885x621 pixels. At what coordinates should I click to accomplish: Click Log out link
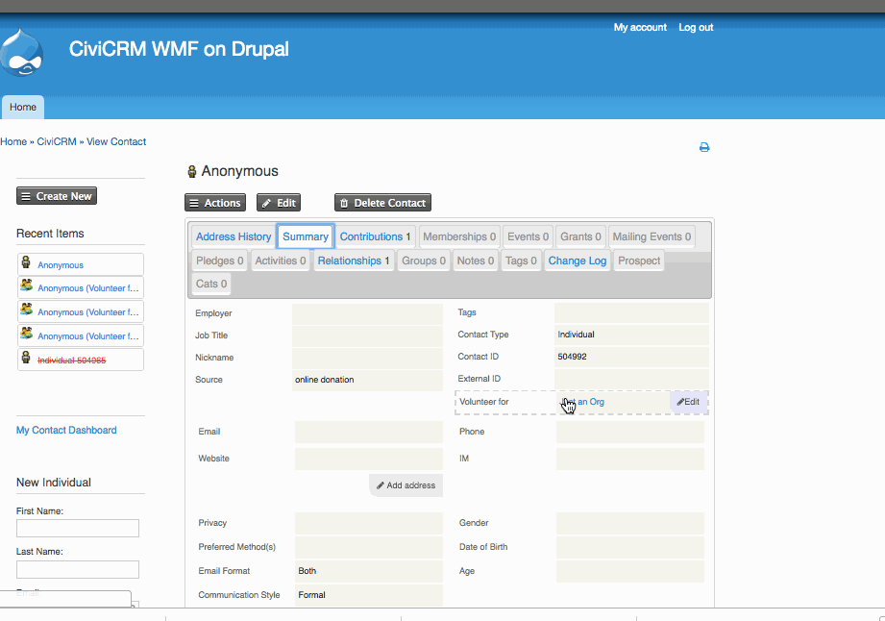tap(696, 27)
